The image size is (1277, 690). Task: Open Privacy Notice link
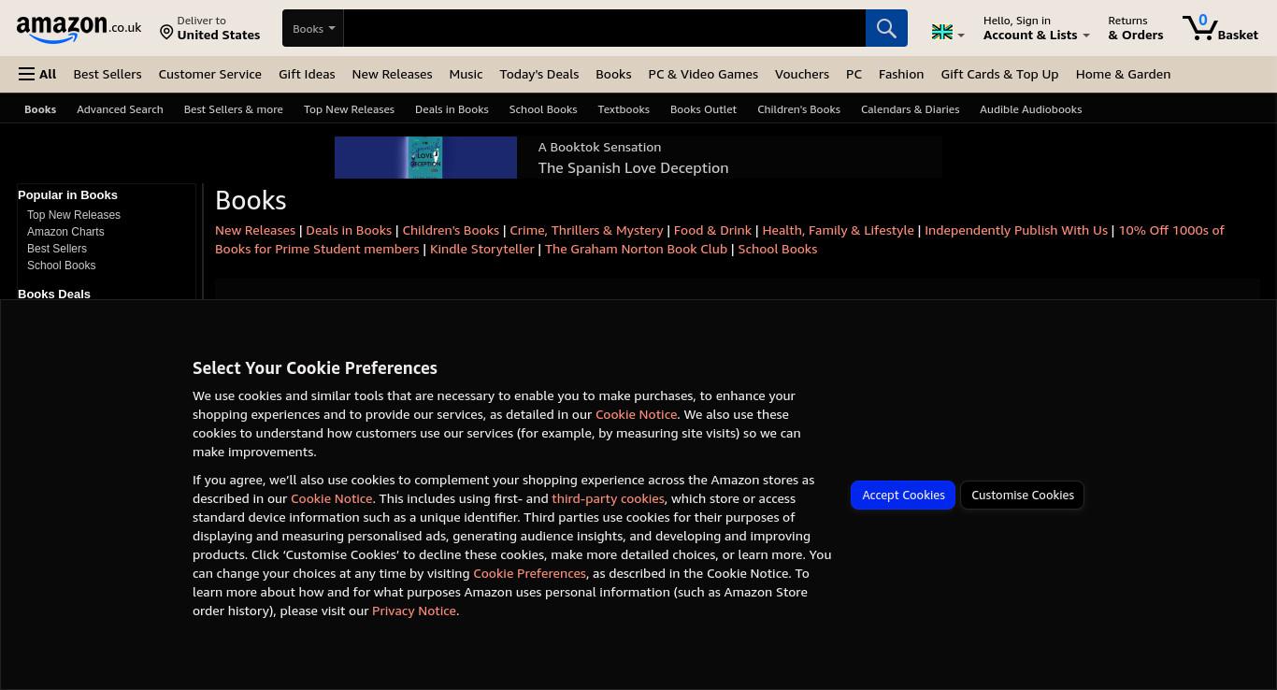tap(414, 611)
